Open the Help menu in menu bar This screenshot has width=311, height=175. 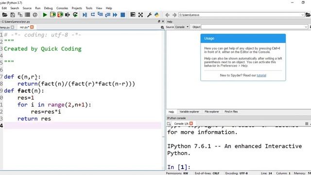pos(109,8)
